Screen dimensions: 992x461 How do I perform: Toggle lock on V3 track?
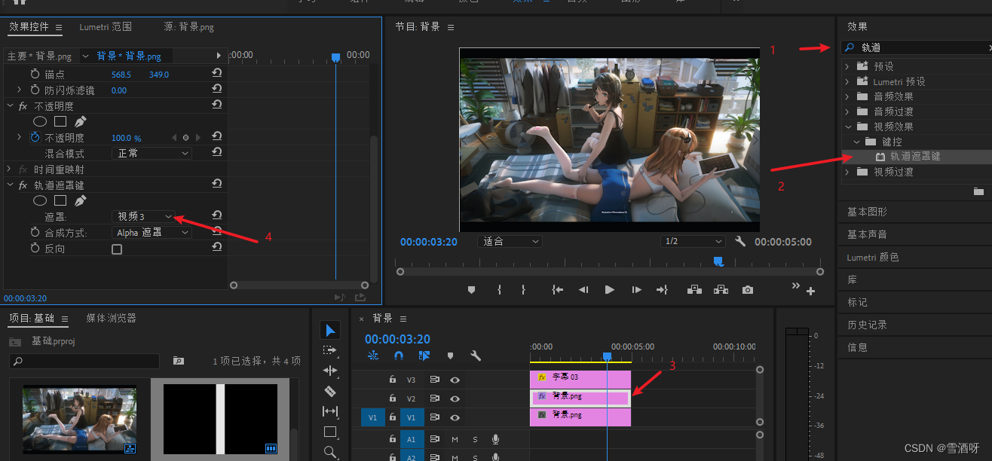point(392,380)
